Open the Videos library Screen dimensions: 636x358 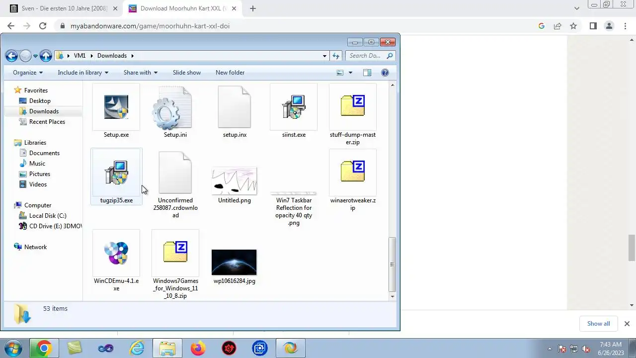tap(38, 184)
